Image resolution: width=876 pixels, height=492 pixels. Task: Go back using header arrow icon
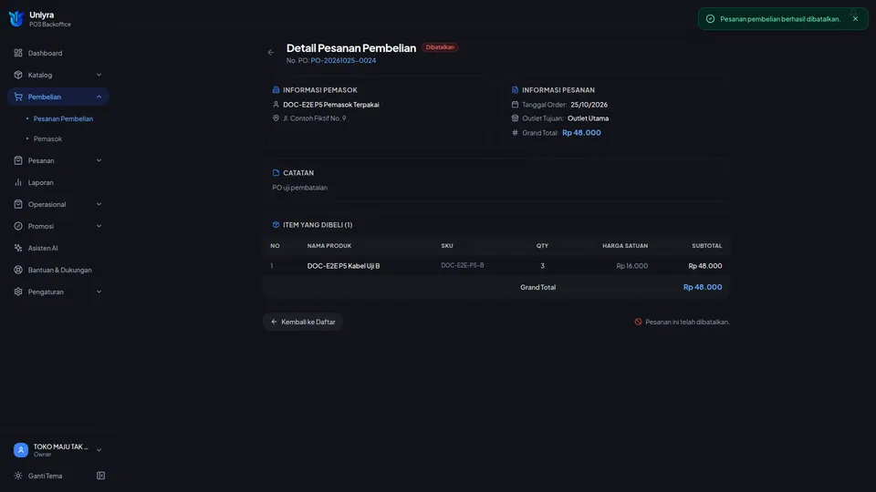271,53
